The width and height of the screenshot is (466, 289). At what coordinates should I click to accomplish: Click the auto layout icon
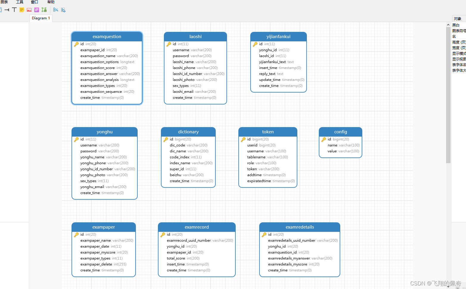(x=56, y=10)
